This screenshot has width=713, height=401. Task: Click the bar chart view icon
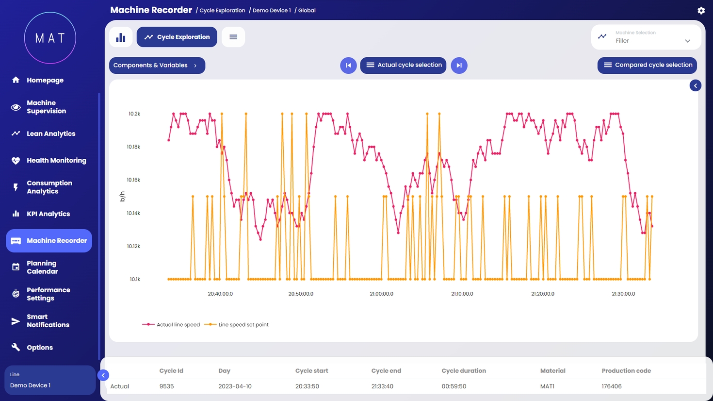click(121, 37)
